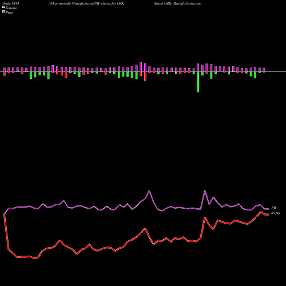Select the 'Volume' legend label
286x286 pixels.
[11, 8]
